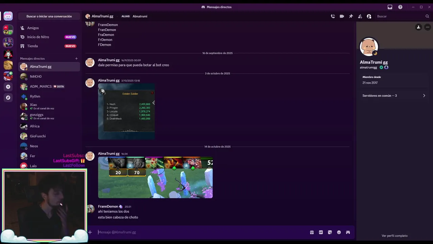
Task: Open ADM_MARCS direct message
Action: coord(49,86)
